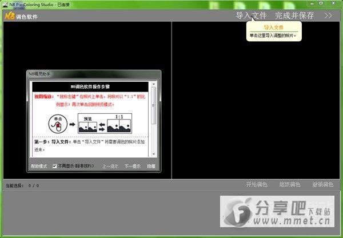Click the 视图缩放 red instruction text
The height and width of the screenshot is (238, 343).
(x=90, y=101)
